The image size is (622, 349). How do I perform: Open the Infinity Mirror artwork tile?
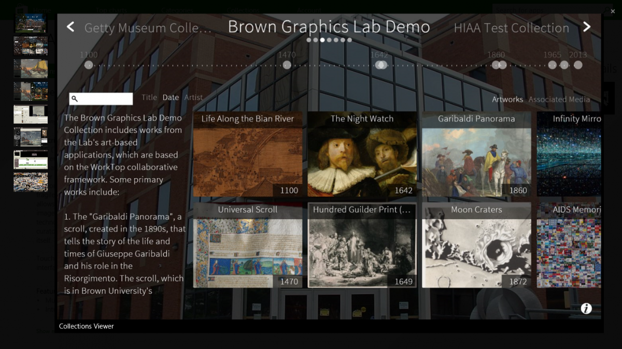click(569, 154)
